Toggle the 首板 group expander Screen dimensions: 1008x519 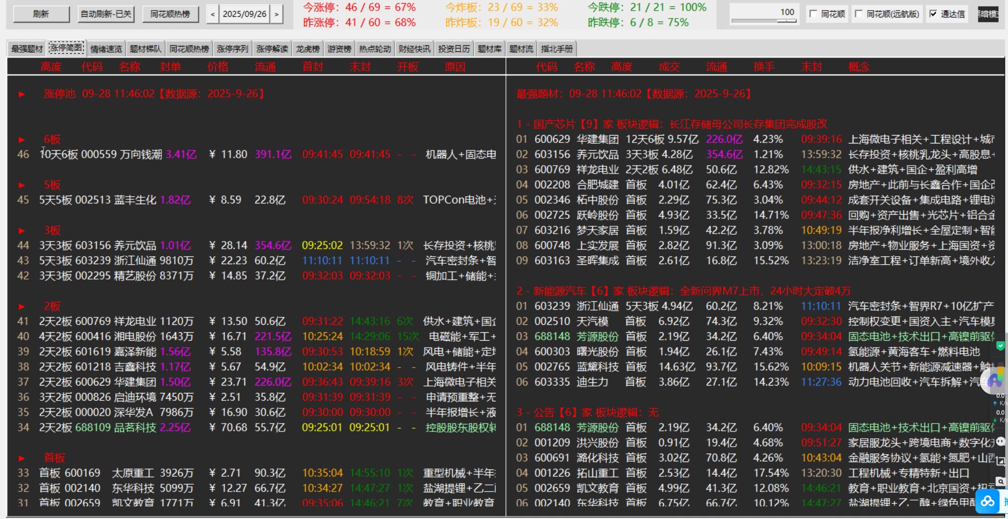(22, 458)
